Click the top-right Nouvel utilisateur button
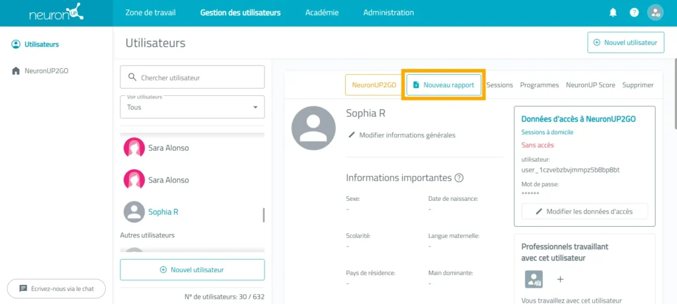Viewport: 677px width, 304px height. 625,42
